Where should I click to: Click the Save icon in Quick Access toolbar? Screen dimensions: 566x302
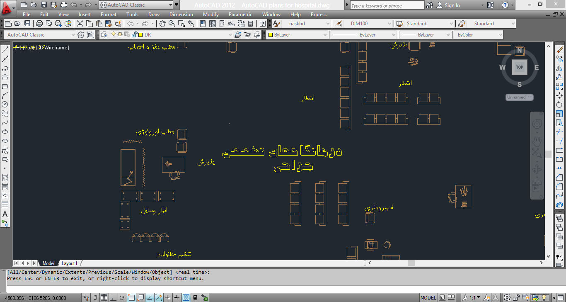point(44,5)
